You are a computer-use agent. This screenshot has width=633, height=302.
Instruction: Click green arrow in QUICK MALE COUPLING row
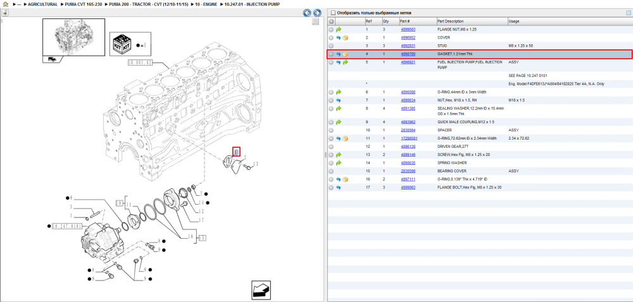coord(338,122)
